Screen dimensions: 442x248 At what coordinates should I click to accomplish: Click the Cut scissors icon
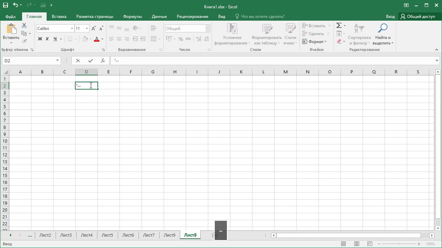24,26
